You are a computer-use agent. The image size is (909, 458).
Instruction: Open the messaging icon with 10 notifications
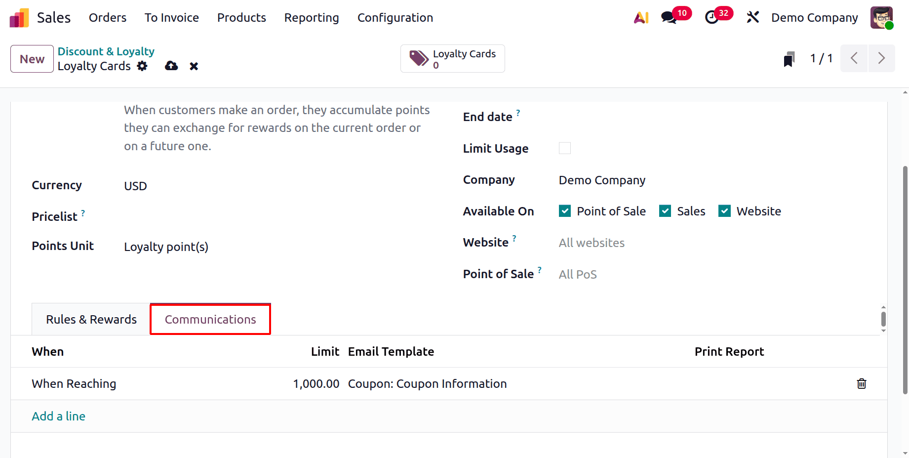coord(669,17)
